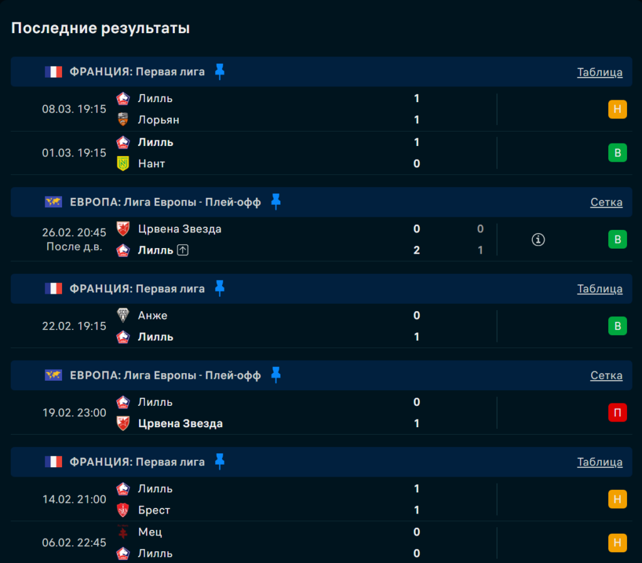This screenshot has width=642, height=563.
Task: Open the Лилль vs Нант match on 01.03
Action: pos(282,153)
